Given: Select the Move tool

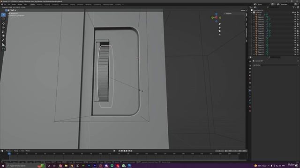Looking at the screenshot, I should coord(3,23).
